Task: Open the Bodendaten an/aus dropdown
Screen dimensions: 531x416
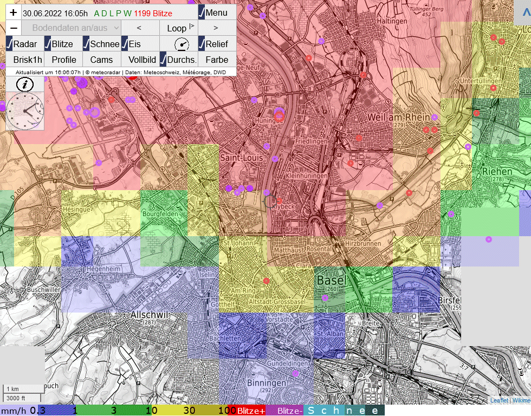Action: coord(70,28)
